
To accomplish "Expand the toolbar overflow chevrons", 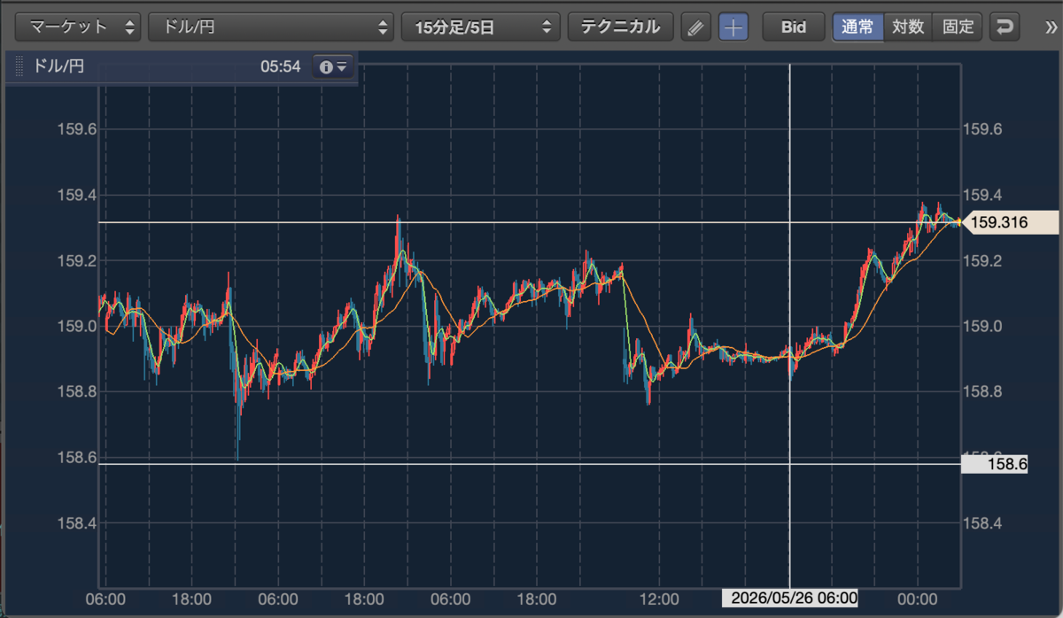I will coord(1051,27).
